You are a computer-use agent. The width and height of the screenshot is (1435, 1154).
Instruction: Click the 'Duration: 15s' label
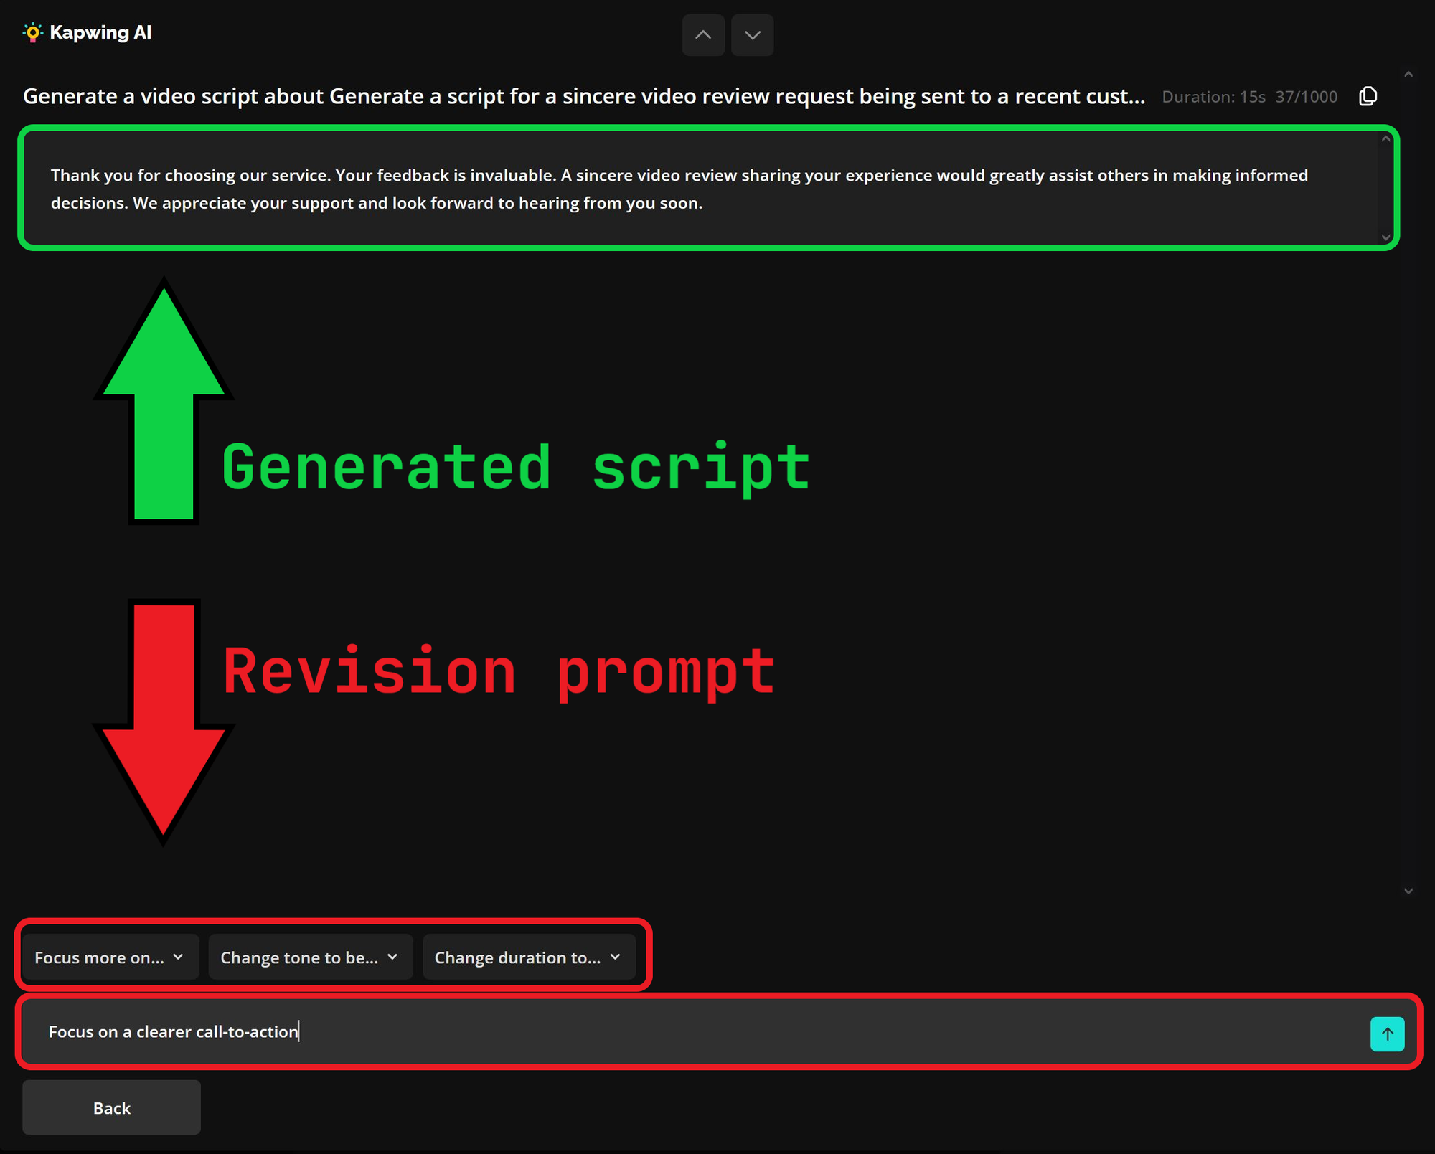pyautogui.click(x=1214, y=96)
